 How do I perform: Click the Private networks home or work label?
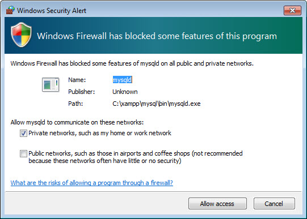(100, 133)
